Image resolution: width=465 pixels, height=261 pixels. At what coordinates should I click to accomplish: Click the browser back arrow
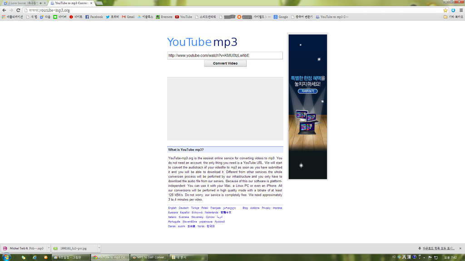click(4, 10)
